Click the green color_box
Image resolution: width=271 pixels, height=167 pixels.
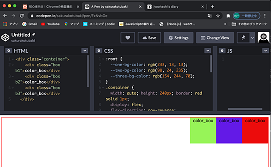203,130
